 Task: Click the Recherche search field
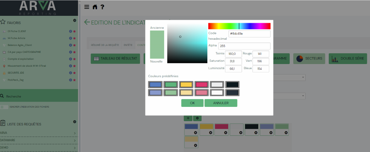pos(39,96)
